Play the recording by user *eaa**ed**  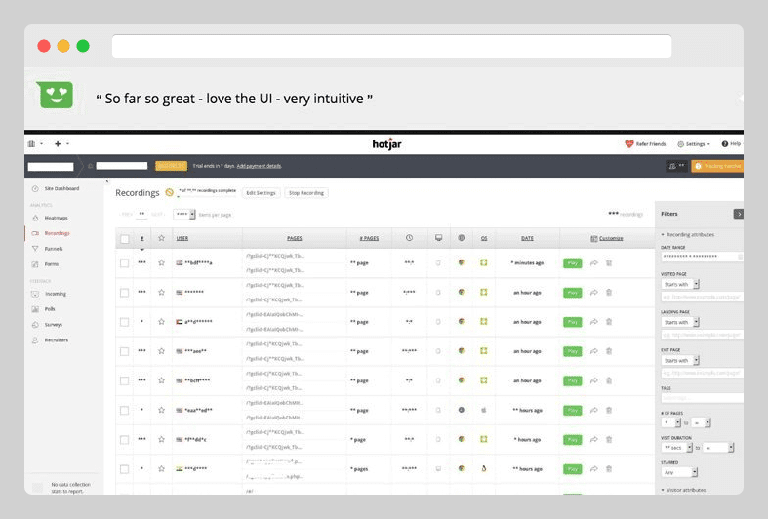(x=573, y=411)
